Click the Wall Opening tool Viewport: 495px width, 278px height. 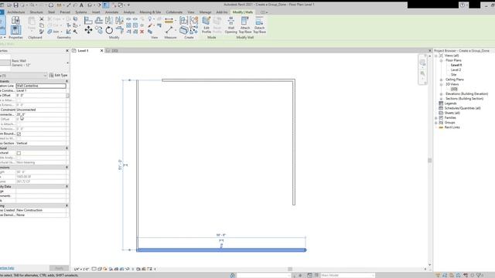(230, 25)
